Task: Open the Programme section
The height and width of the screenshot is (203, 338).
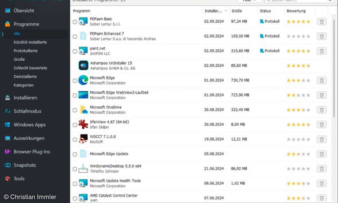Action: (26, 24)
